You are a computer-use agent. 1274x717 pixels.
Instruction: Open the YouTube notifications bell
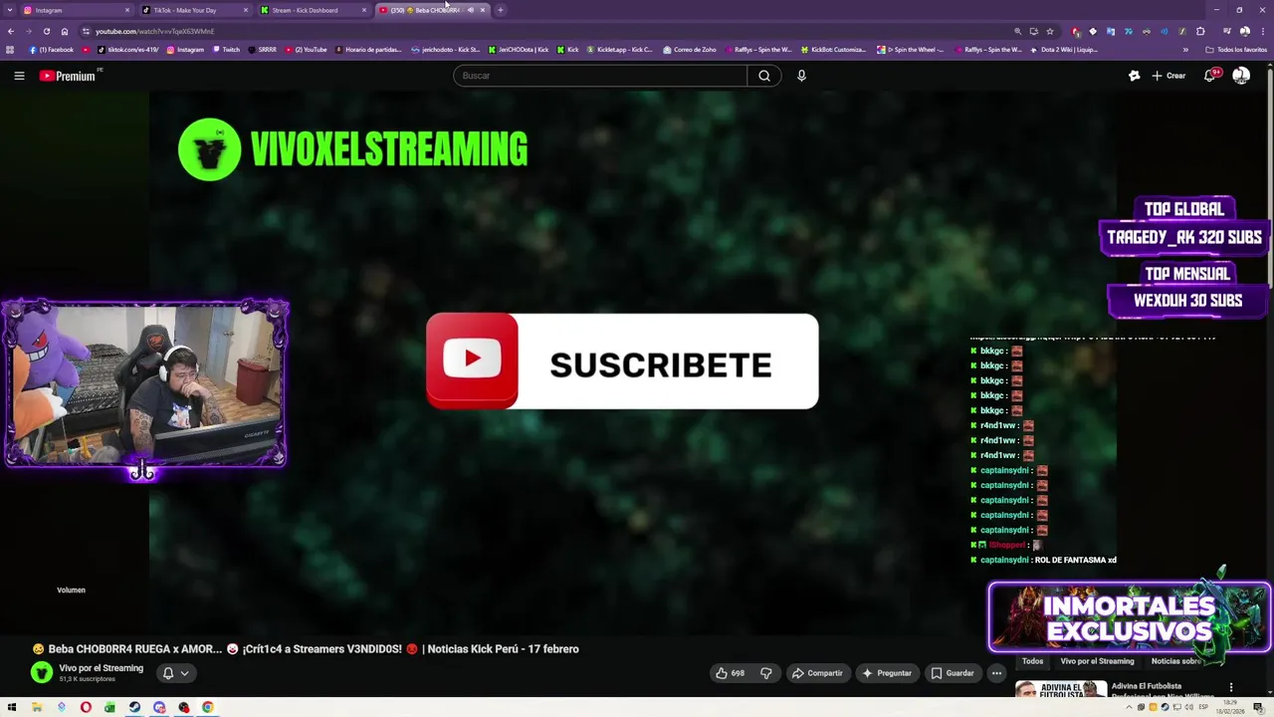(x=1210, y=76)
